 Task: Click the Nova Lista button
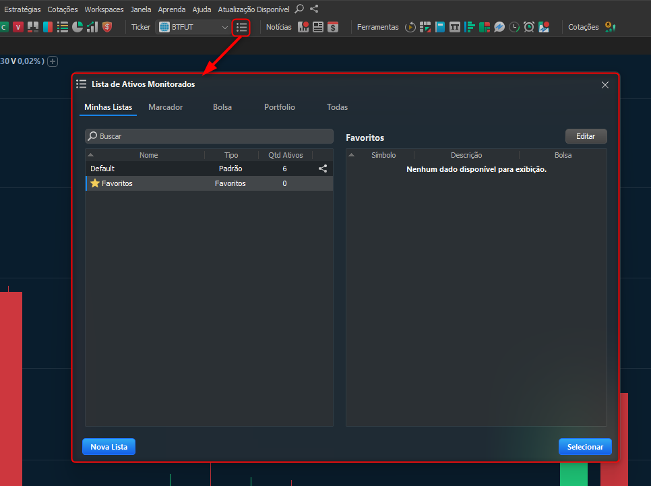[108, 447]
